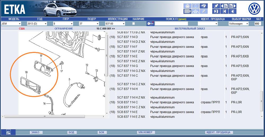
Task: Open the ГОД dropdown showing 2013 (D)
Action: [37, 24]
